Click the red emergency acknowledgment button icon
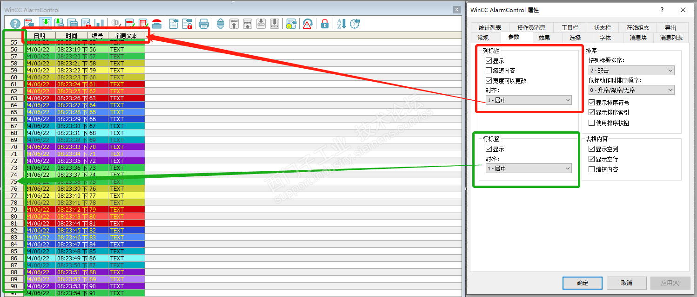 pos(157,24)
